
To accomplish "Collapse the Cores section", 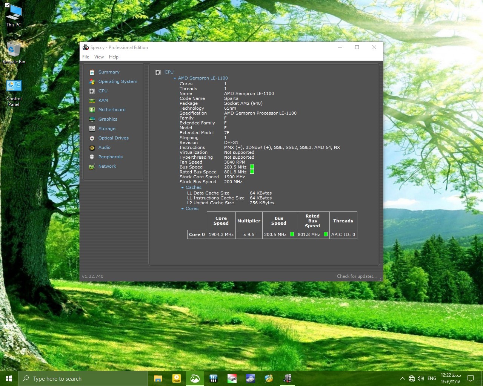I will click(x=182, y=209).
